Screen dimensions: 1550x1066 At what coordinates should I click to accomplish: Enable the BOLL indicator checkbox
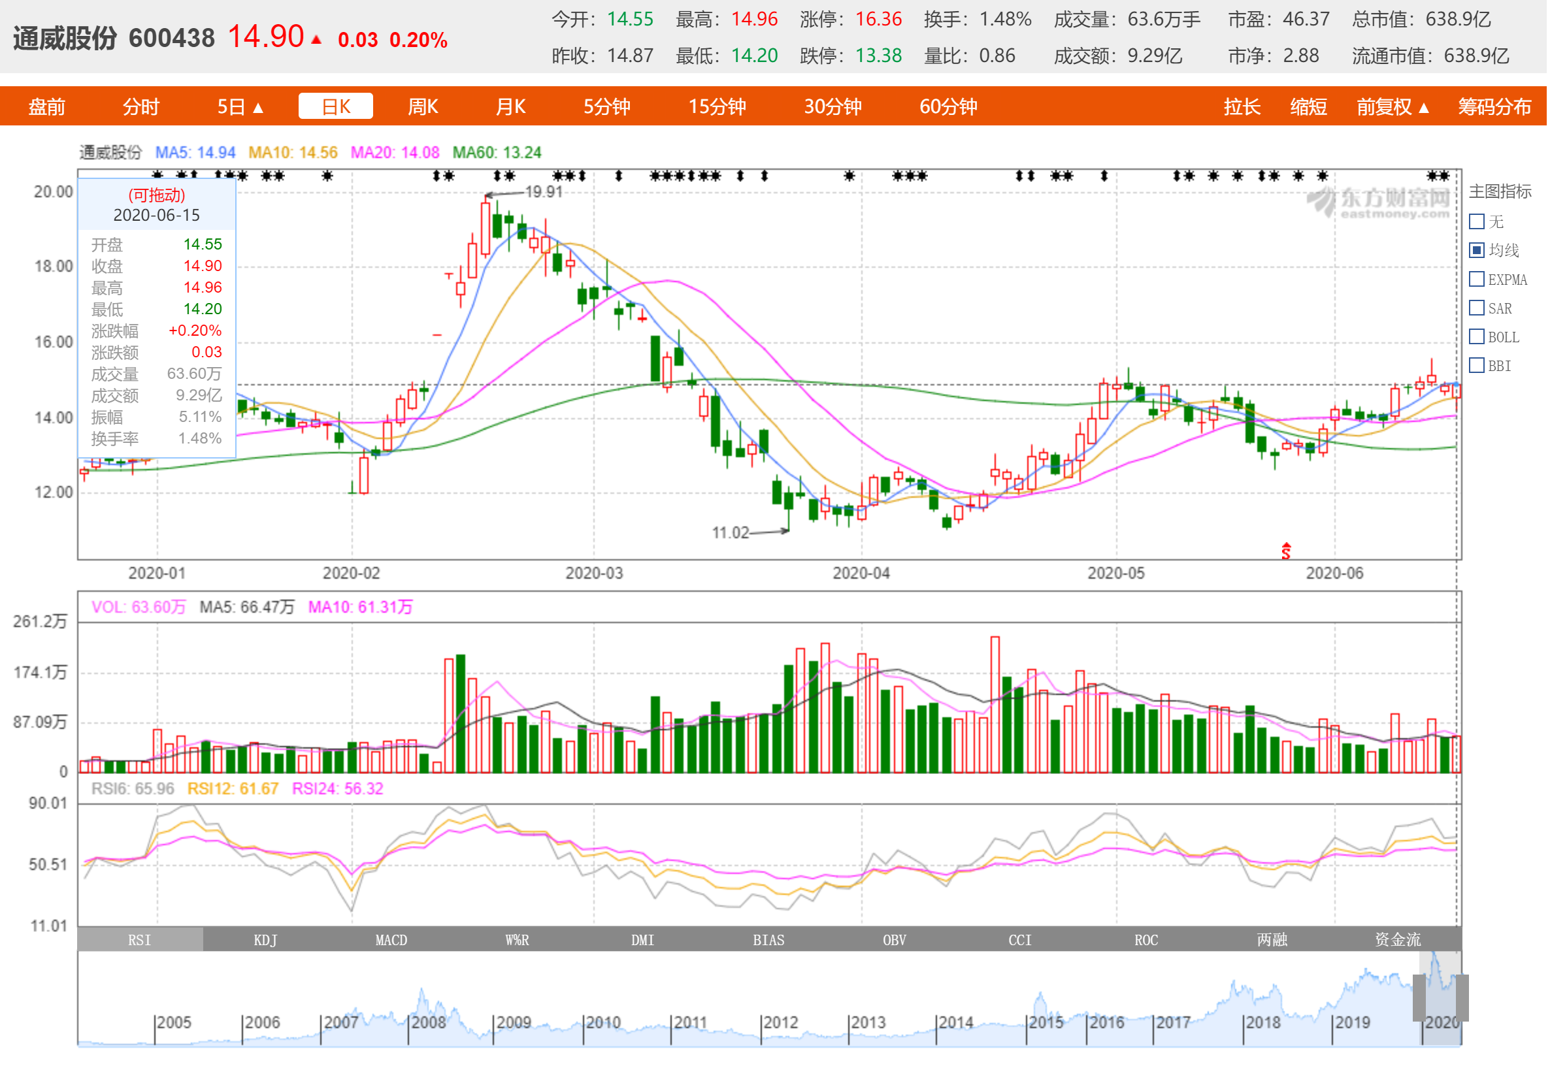[1477, 336]
